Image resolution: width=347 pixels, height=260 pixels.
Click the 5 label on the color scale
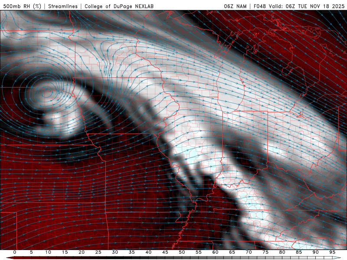pos(31,252)
